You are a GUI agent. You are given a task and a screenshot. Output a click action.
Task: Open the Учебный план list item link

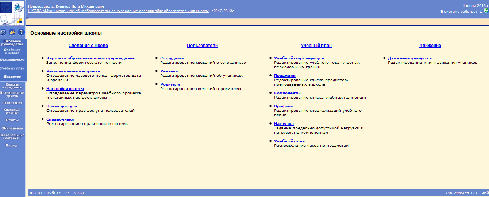(x=289, y=141)
